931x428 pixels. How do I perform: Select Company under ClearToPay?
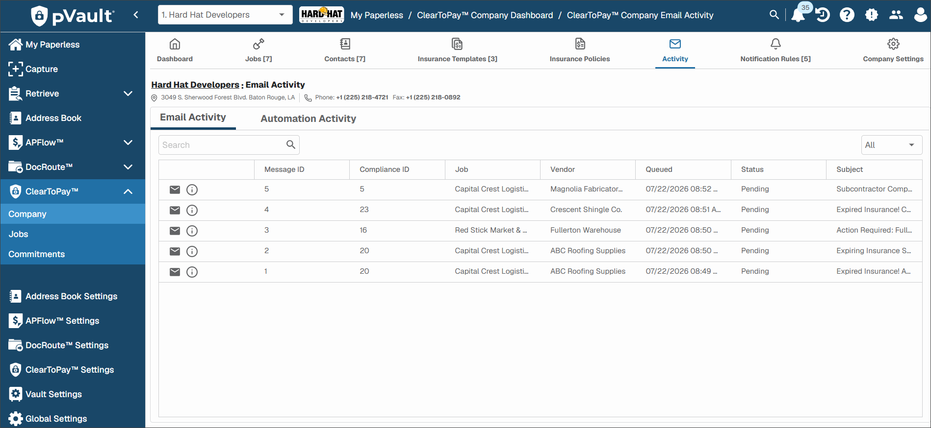click(x=73, y=214)
